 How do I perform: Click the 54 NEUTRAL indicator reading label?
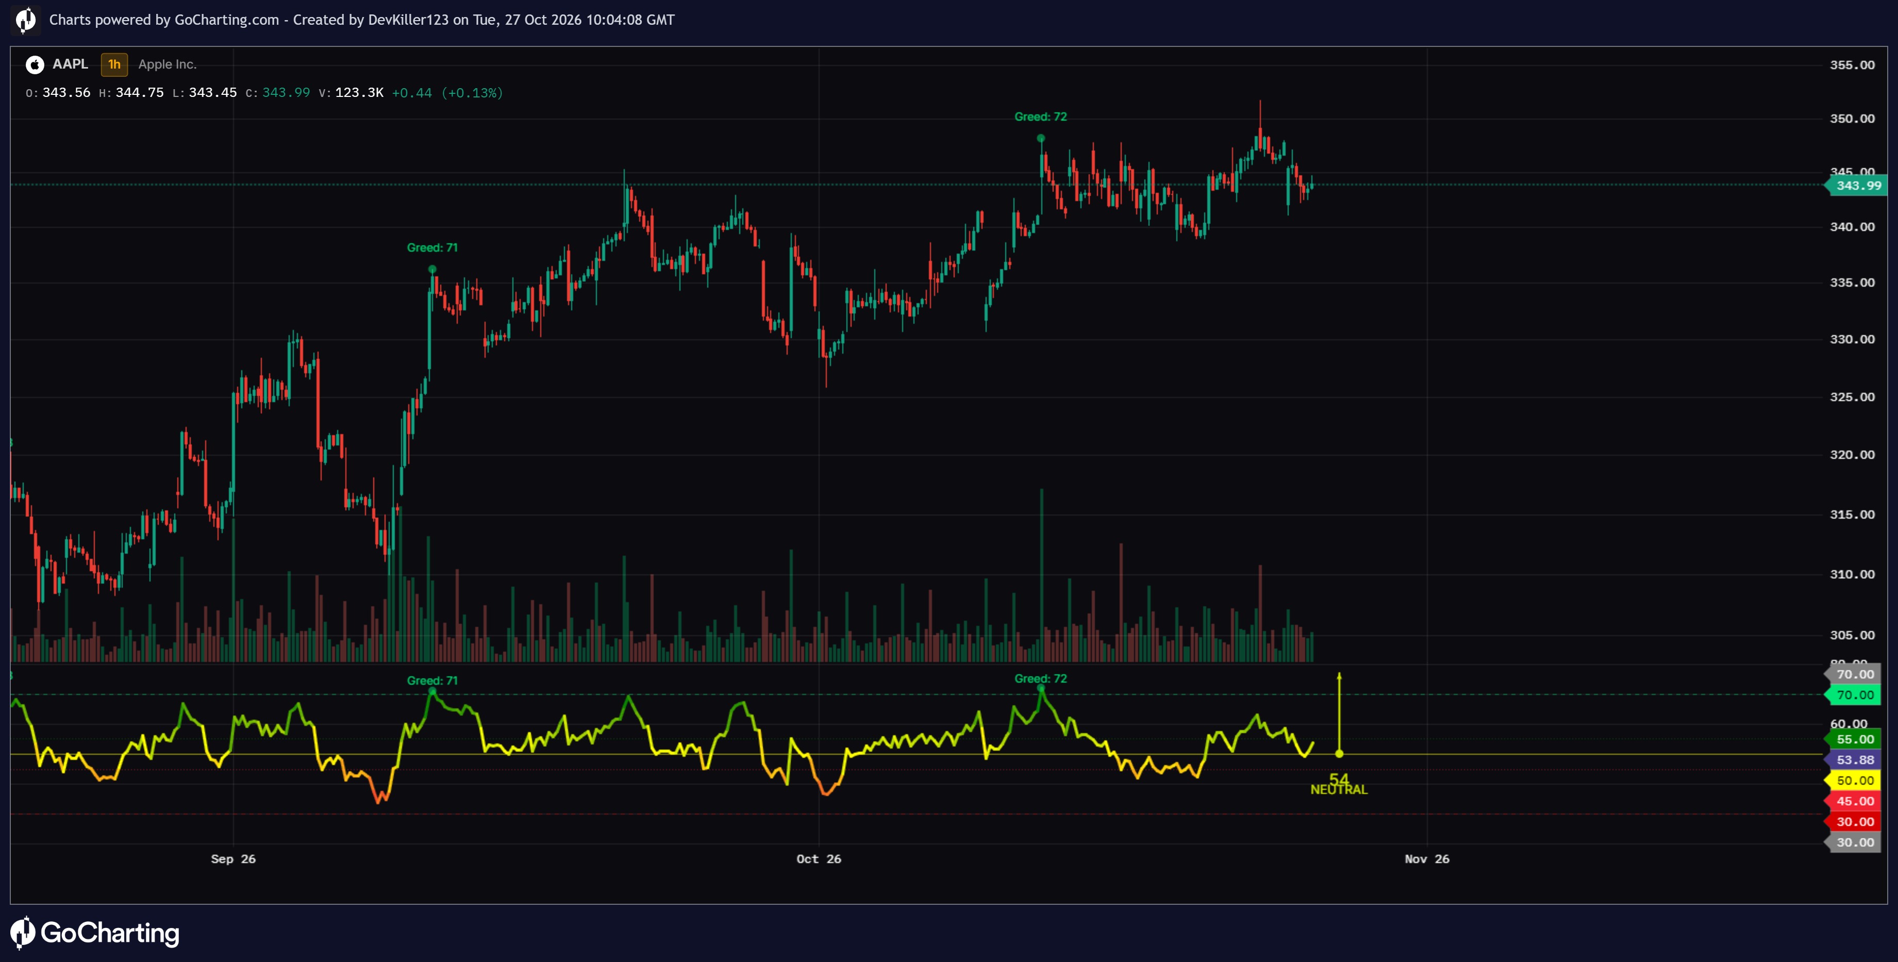1339,784
